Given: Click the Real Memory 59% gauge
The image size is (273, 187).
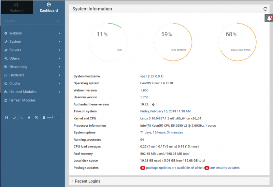Looking at the screenshot, I should pyautogui.click(x=173, y=42).
